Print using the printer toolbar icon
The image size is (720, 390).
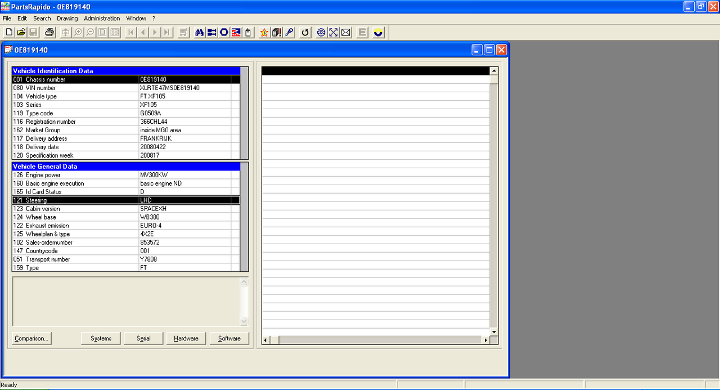pos(49,33)
